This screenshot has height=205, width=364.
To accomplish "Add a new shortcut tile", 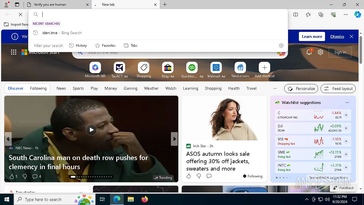I will (264, 70).
